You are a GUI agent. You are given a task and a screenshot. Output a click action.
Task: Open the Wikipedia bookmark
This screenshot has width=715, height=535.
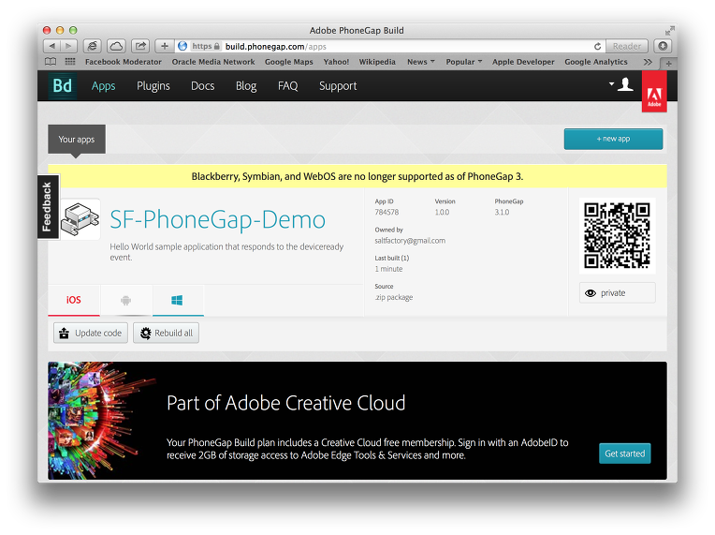(x=377, y=62)
